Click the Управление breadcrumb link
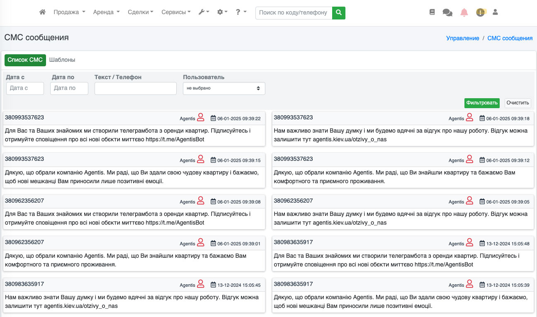The image size is (537, 317). coord(462,38)
